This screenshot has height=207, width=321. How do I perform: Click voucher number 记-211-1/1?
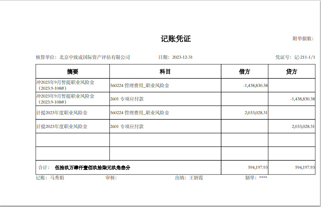304,57
